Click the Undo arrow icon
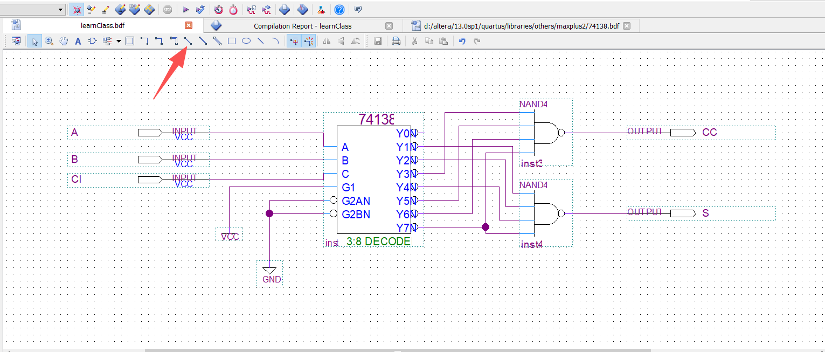This screenshot has width=825, height=352. [x=462, y=41]
